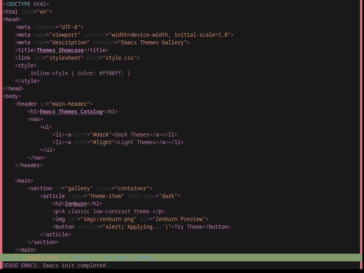364x273 pixels.
Task: Click the "Zenburn Preview" alt value
Action: point(179,219)
